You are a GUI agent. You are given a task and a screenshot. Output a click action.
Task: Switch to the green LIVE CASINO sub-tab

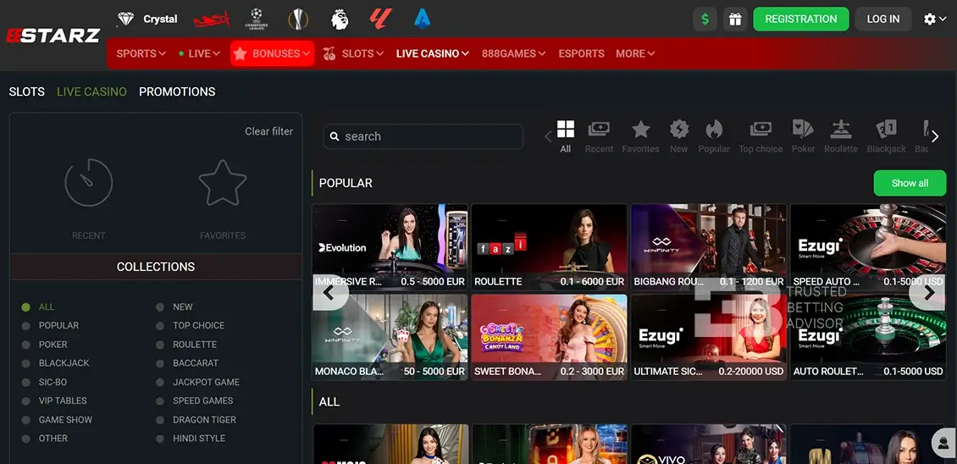click(x=91, y=91)
